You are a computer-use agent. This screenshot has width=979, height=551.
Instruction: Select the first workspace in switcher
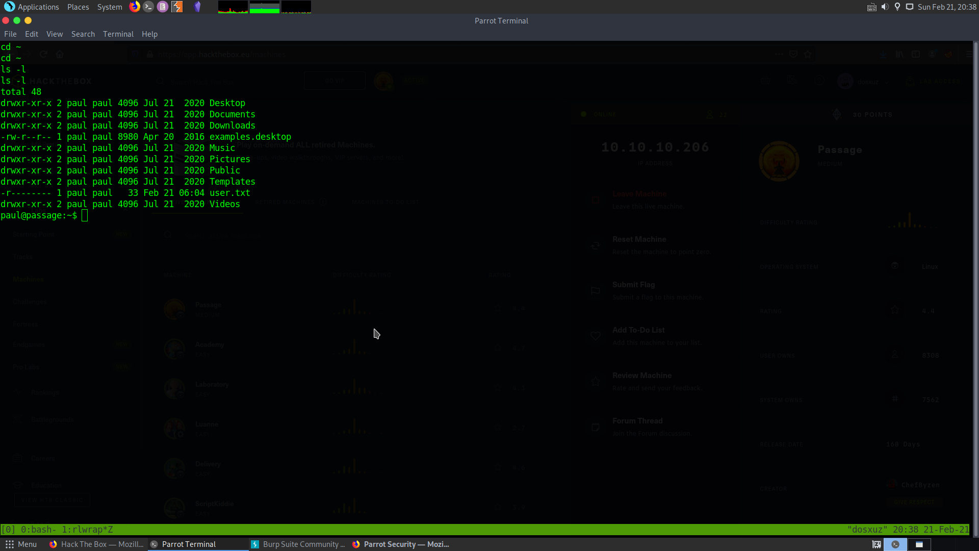click(x=895, y=544)
